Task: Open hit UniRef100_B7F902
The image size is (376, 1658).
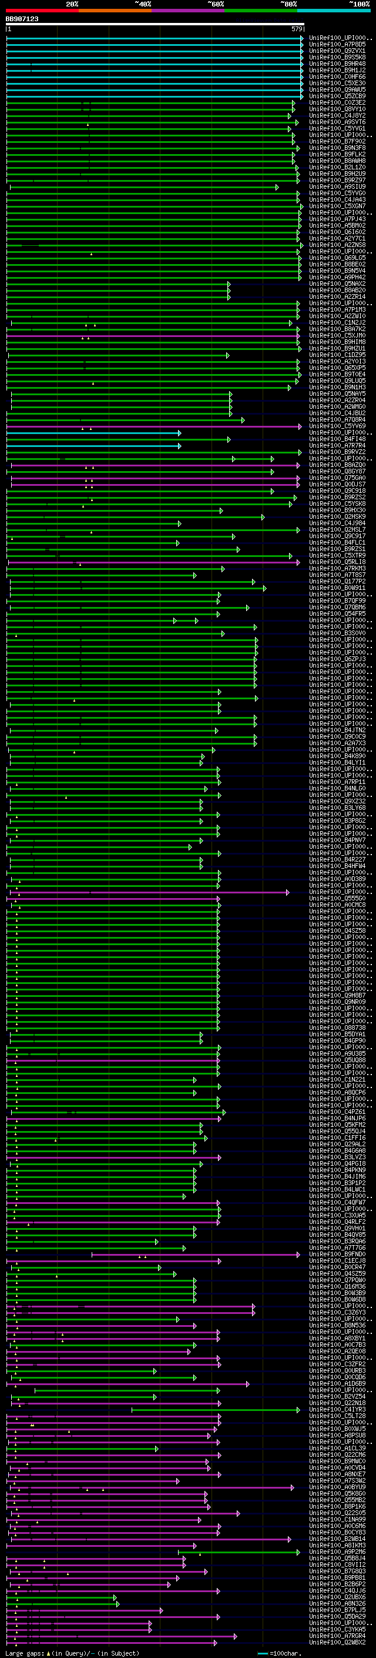Action: pyautogui.click(x=337, y=142)
